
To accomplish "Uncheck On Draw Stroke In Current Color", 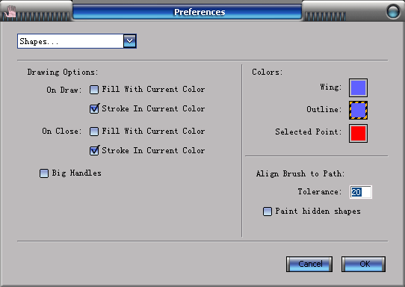I will coord(94,109).
